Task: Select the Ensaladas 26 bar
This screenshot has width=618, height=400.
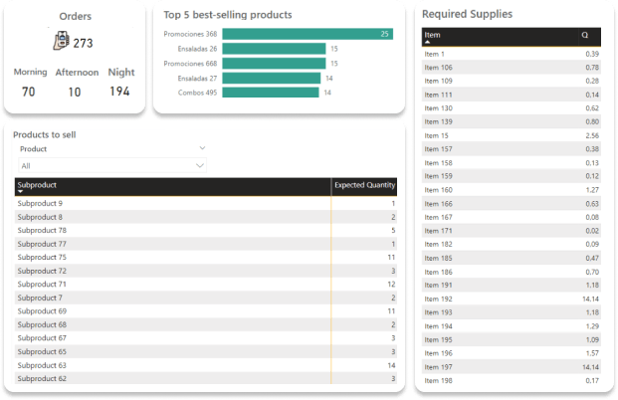Action: click(274, 48)
